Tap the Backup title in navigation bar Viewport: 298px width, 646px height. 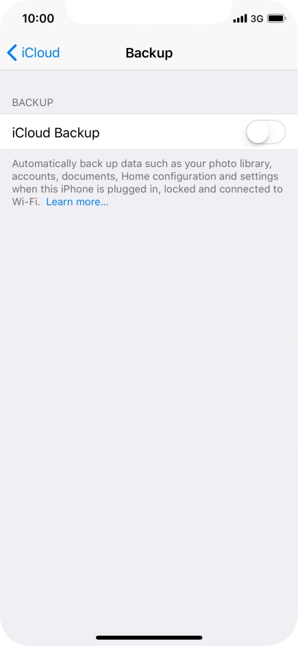coord(149,53)
